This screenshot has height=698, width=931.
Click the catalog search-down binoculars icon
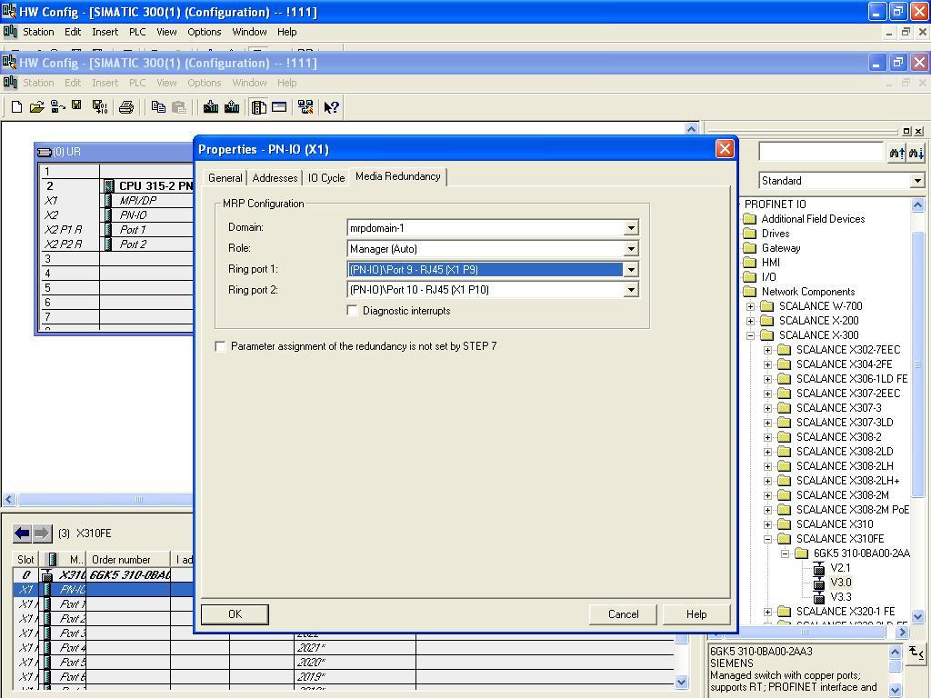[x=916, y=153]
